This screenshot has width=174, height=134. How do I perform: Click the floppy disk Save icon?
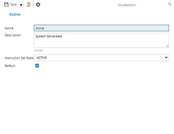coord(6,5)
